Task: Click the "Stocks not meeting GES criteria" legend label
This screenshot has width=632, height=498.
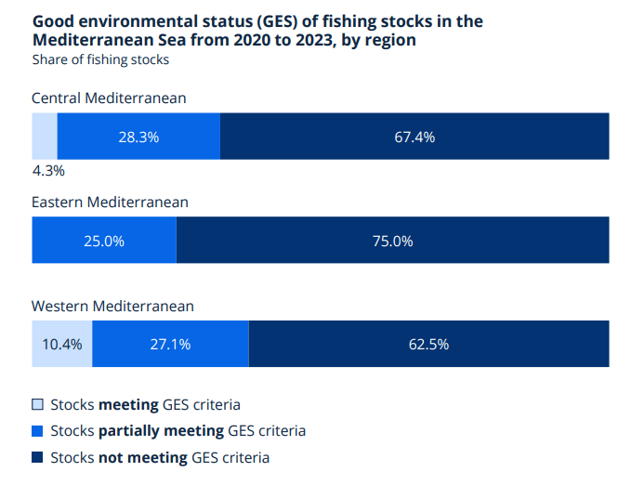Action: tap(160, 457)
